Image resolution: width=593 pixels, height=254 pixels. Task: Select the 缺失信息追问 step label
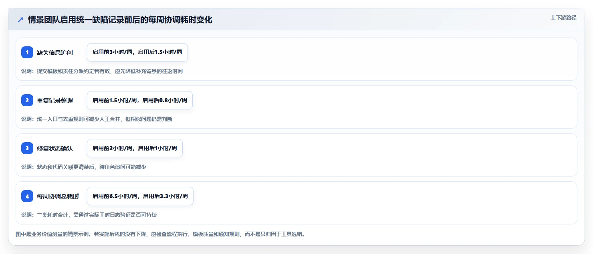coord(55,52)
